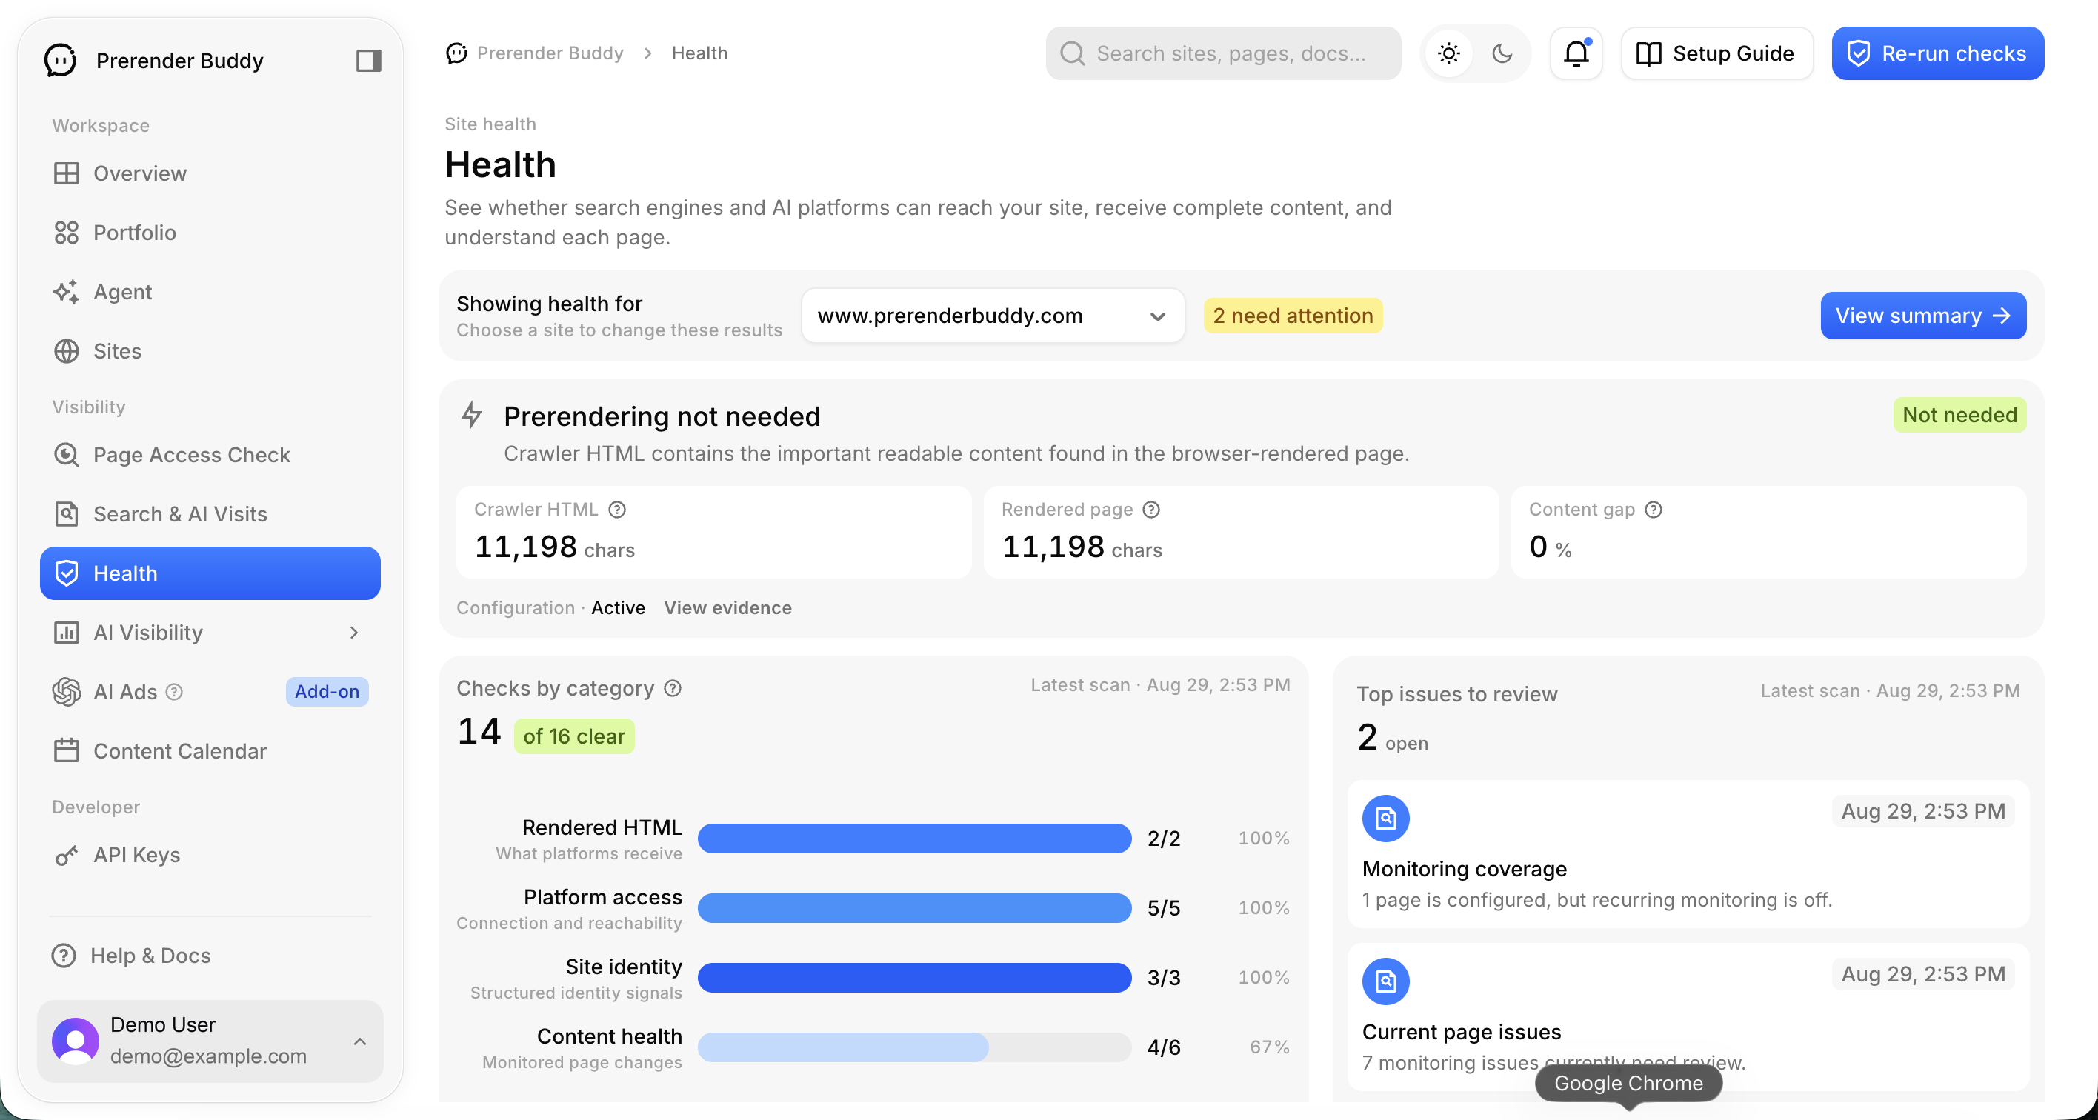Screen dimensions: 2098x1120
Task: Click the AI Ads help question icon
Action: pos(174,693)
